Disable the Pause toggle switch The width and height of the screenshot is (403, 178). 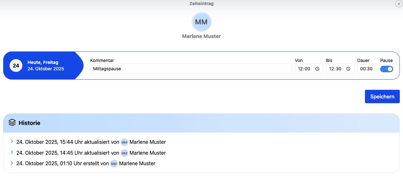(386, 69)
